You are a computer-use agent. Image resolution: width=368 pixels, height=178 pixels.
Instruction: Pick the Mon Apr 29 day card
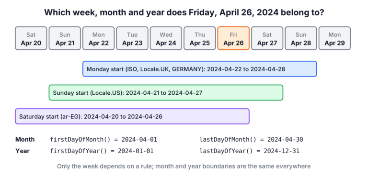coord(334,38)
